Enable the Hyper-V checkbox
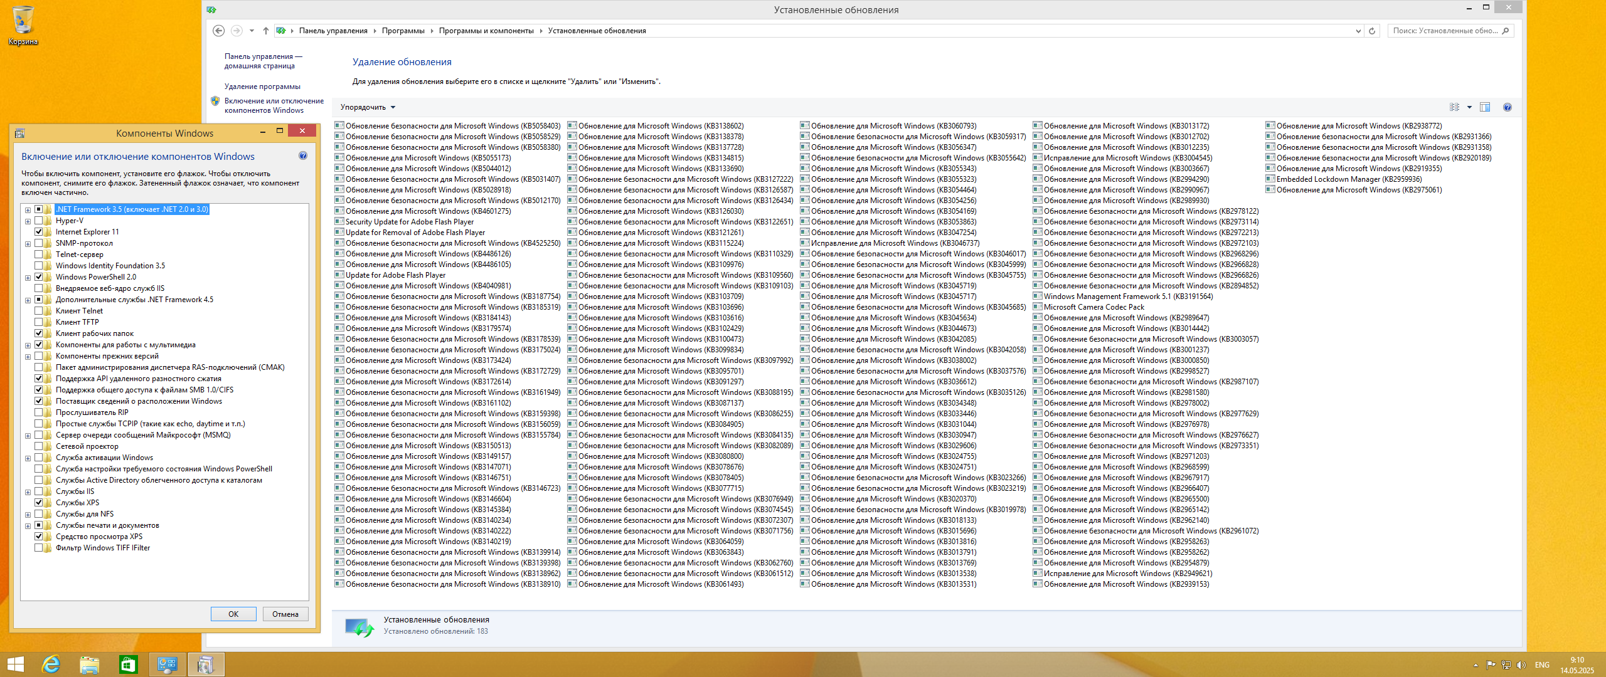Viewport: 1606px width, 677px height. pos(38,221)
